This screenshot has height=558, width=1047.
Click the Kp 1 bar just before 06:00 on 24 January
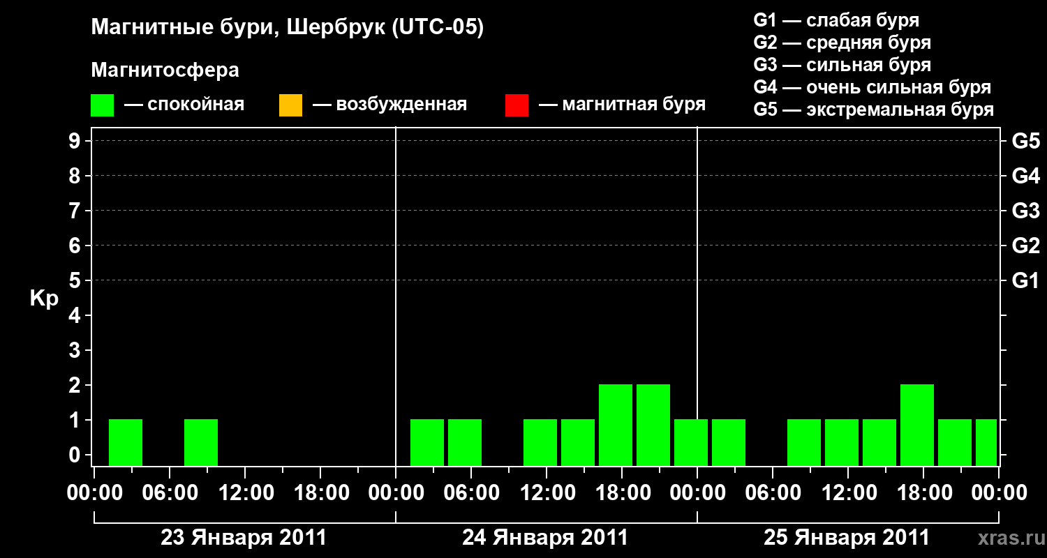pos(465,442)
